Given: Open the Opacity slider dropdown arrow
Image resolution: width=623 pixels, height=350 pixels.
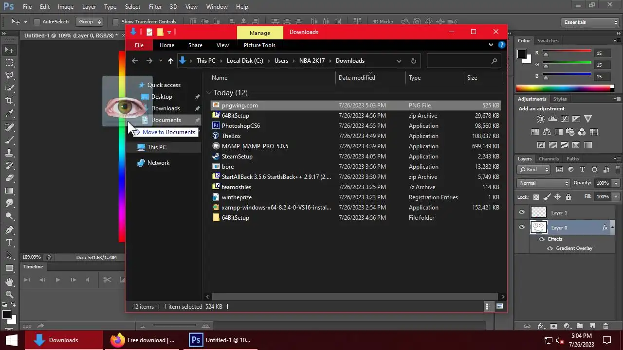Looking at the screenshot, I should point(616,183).
